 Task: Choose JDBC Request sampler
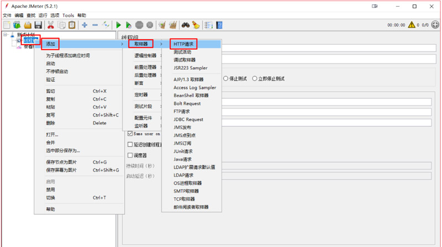188,119
